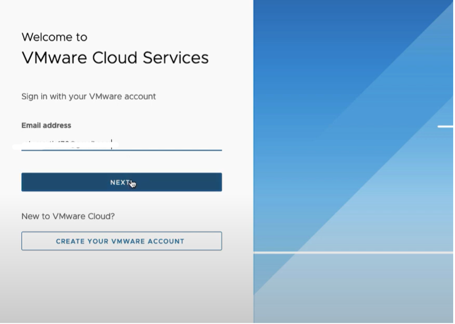Click "Sign in with your VMware account" text
The image size is (455, 324).
click(88, 97)
